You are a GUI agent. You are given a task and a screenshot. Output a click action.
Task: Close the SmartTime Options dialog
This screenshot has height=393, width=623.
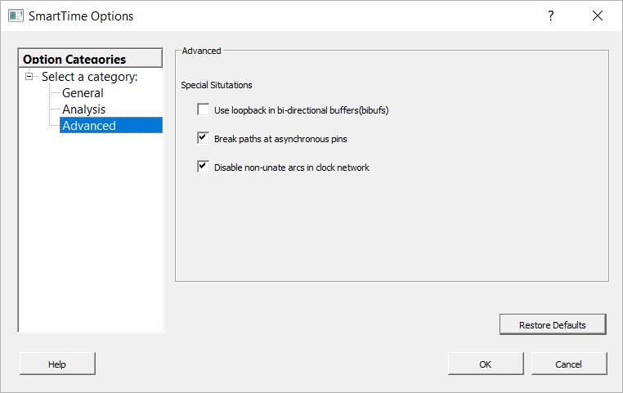click(x=598, y=16)
